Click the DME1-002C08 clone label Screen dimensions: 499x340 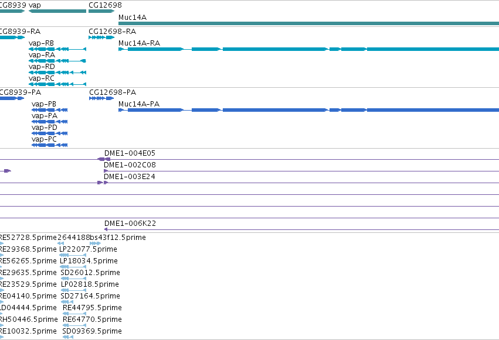(x=130, y=165)
